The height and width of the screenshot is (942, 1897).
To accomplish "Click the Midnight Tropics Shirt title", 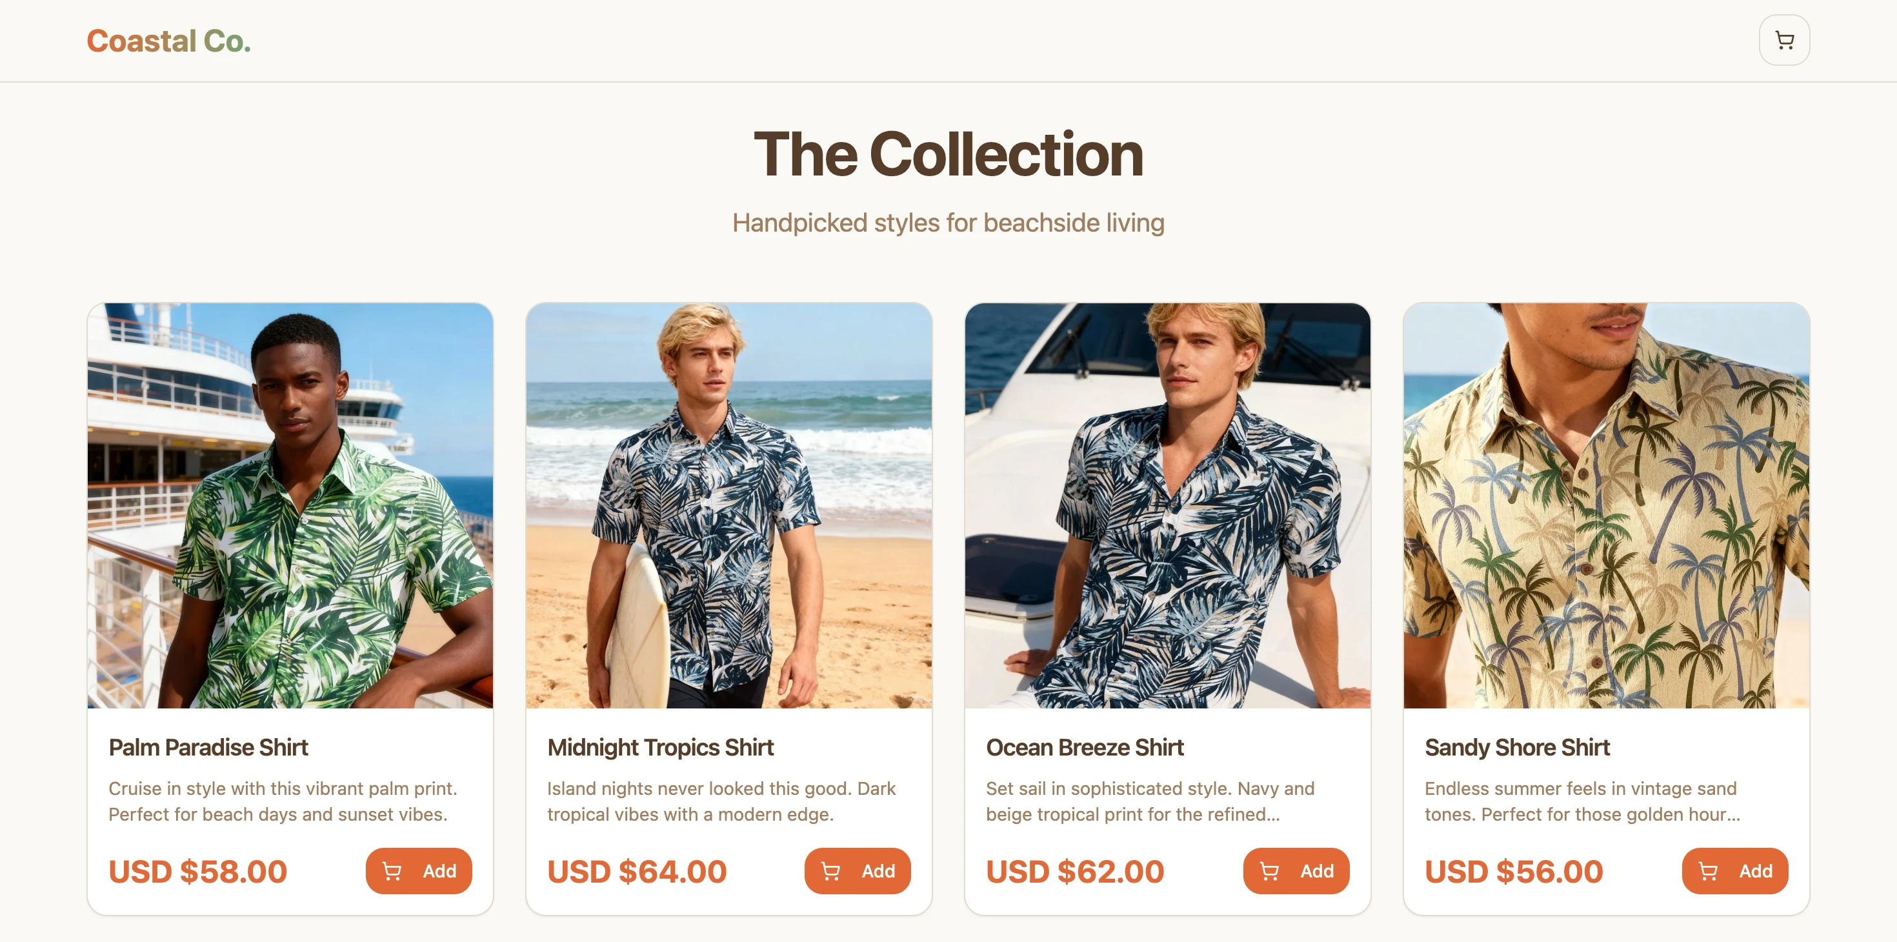I will [660, 747].
